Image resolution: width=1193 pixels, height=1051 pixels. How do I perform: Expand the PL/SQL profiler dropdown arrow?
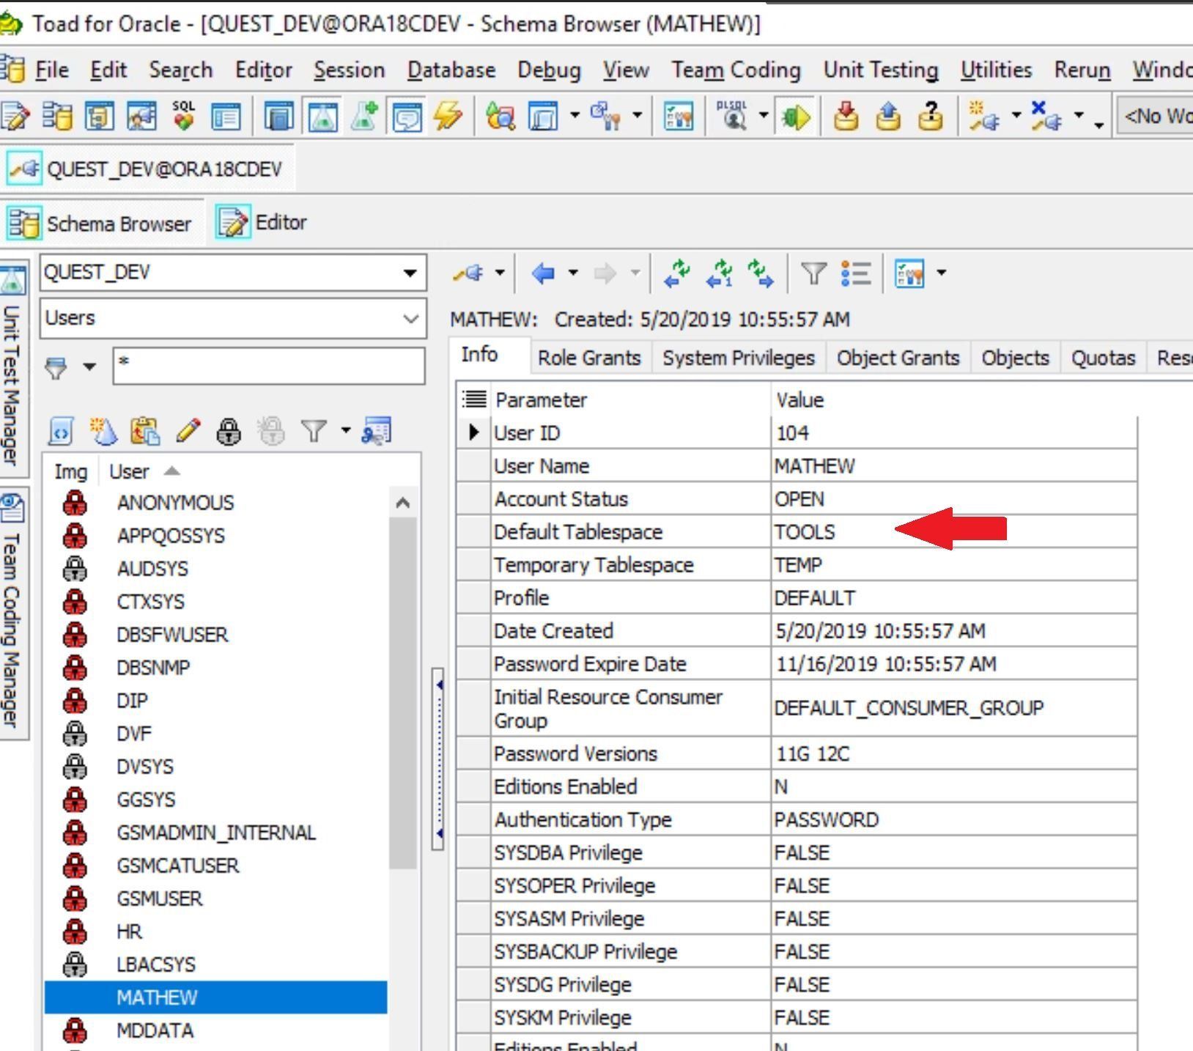click(763, 115)
